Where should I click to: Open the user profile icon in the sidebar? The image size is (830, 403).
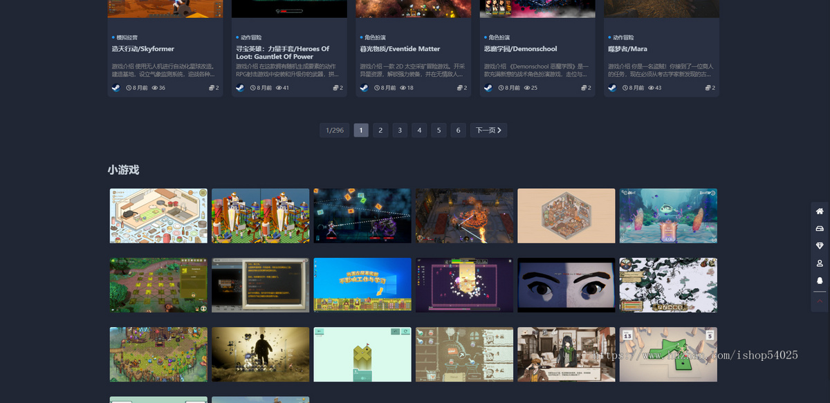pyautogui.click(x=820, y=263)
